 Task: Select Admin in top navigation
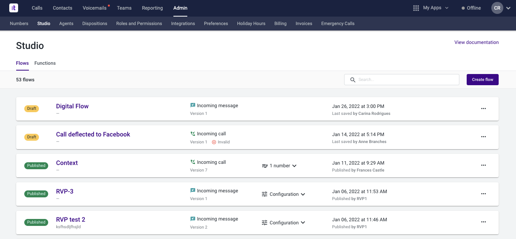click(180, 8)
